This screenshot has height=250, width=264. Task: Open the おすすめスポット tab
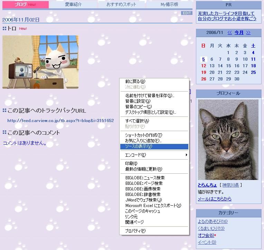tap(121, 5)
